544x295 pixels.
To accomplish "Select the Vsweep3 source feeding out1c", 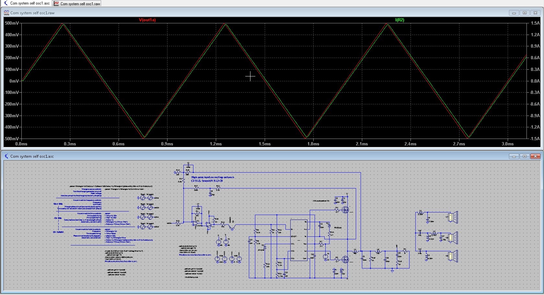I will [x=150, y=217].
